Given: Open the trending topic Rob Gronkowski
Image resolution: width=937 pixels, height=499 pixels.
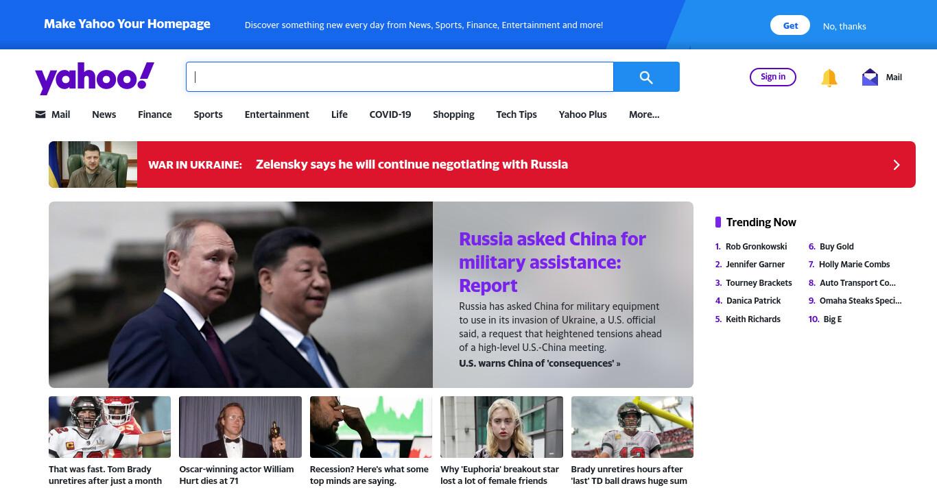Looking at the screenshot, I should click(x=756, y=246).
